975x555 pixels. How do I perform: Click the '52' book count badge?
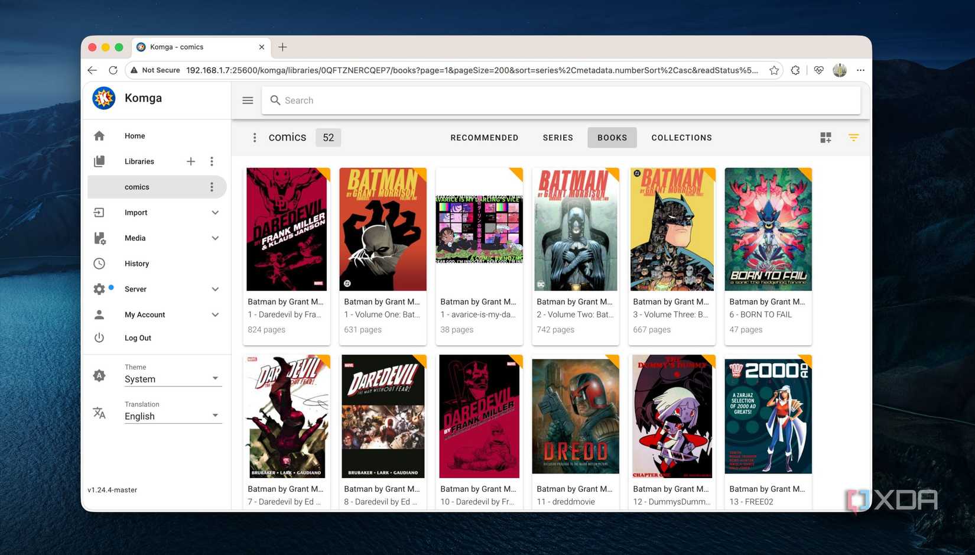coord(329,138)
